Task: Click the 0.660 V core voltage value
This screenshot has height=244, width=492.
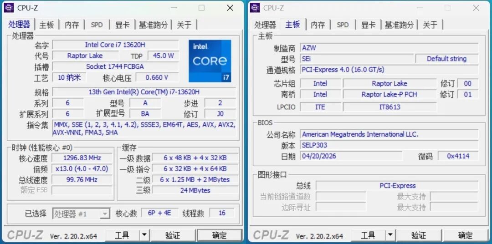Action: click(157, 77)
